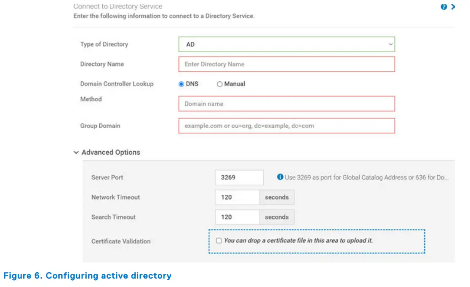Click the Group Domain input field

click(287, 126)
